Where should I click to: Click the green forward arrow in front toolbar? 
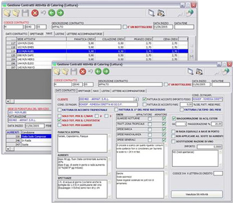106,72
